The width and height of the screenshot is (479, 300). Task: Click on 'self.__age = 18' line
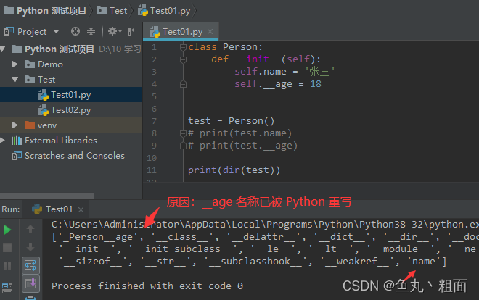point(278,84)
